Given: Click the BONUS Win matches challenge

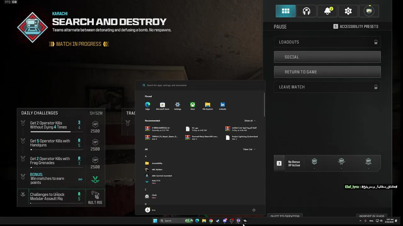Looking at the screenshot, I should (x=61, y=179).
